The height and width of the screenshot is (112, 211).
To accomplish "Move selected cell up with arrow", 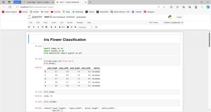I will 51,27.
